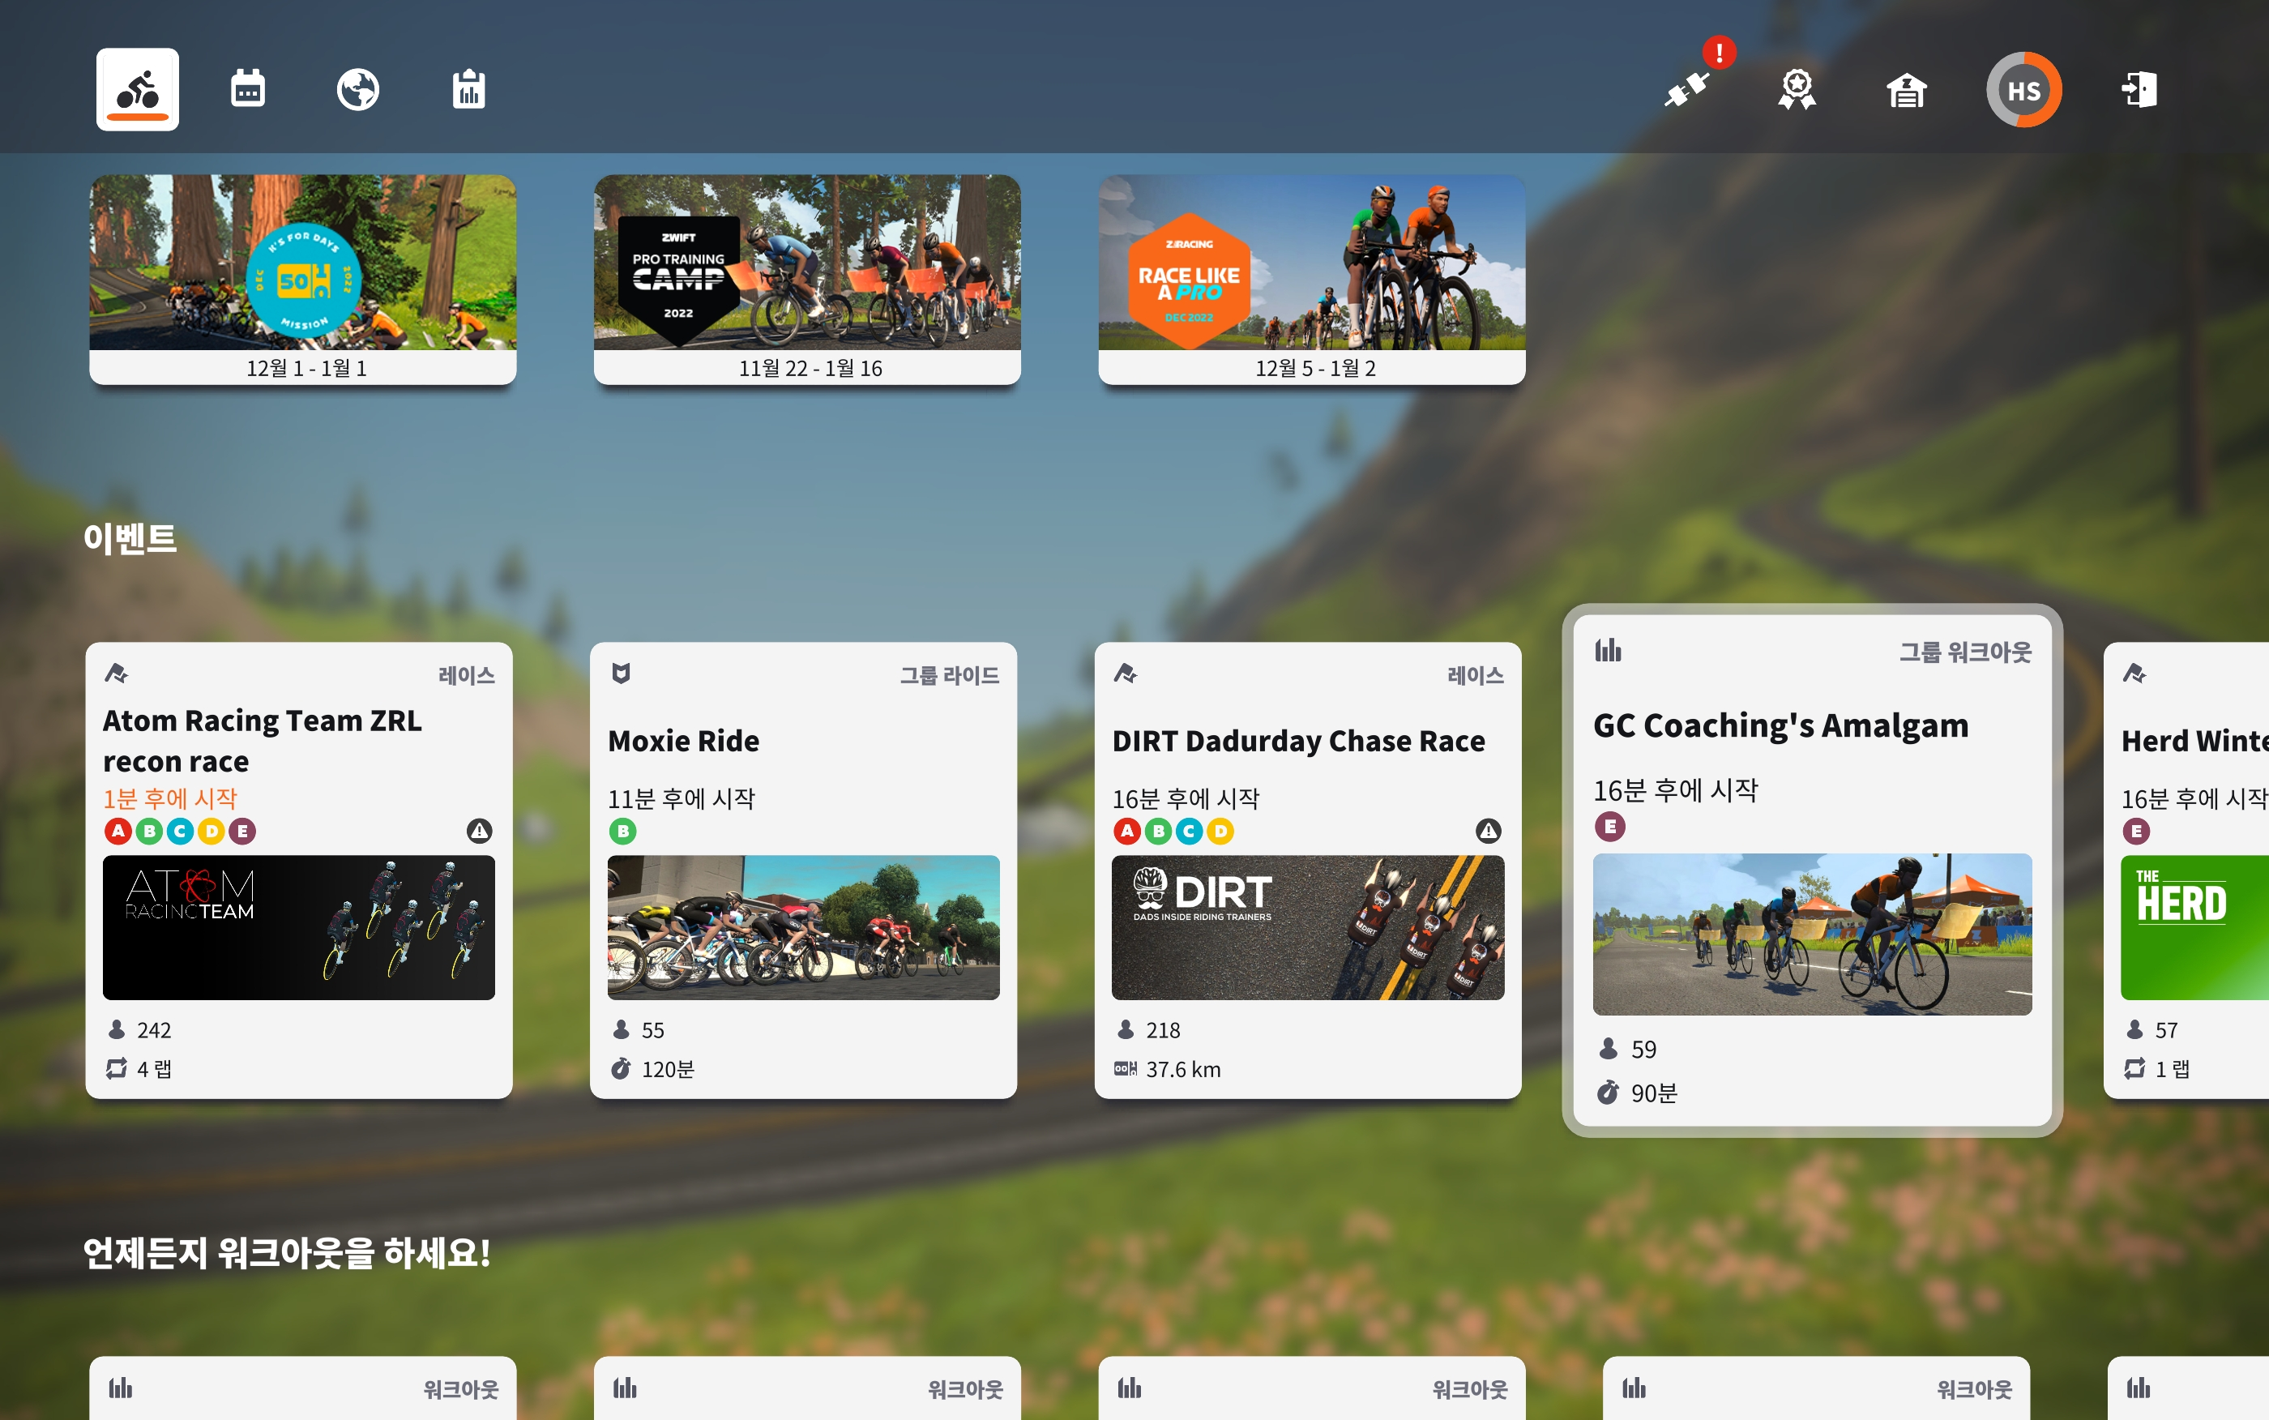Open the HS profile avatar

click(x=2023, y=89)
